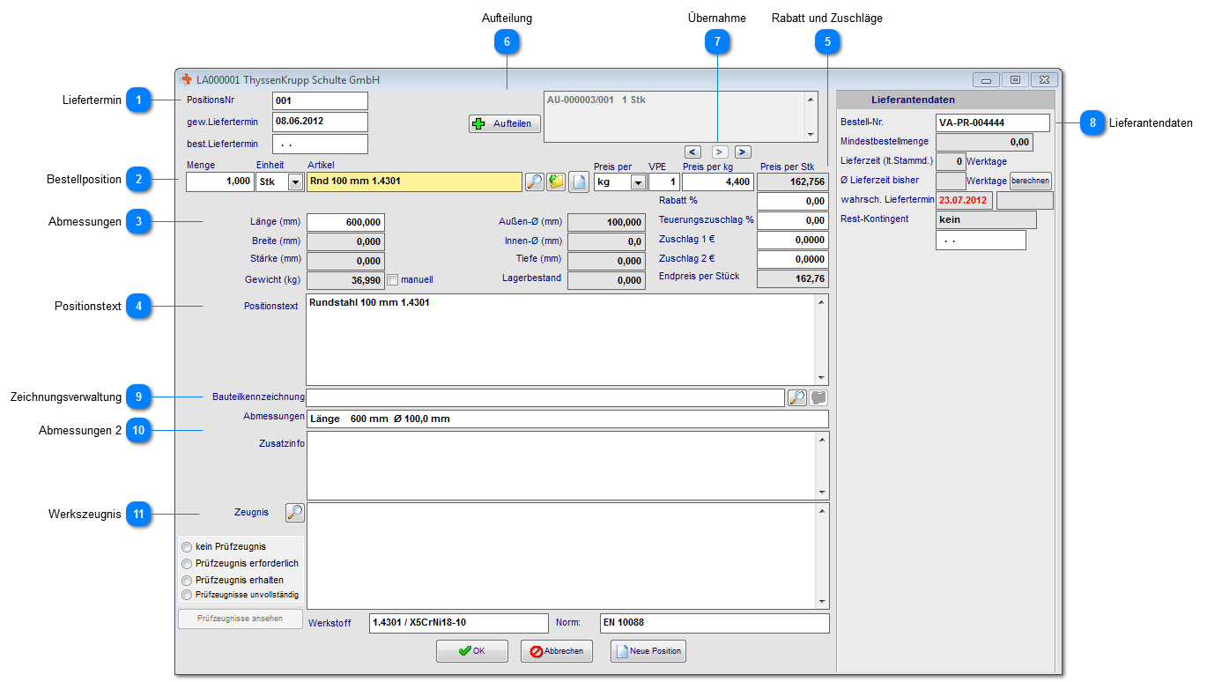Viewport: 1207px width, 682px height.
Task: Click the greyed middle '>' navigation arrow
Action: [719, 152]
